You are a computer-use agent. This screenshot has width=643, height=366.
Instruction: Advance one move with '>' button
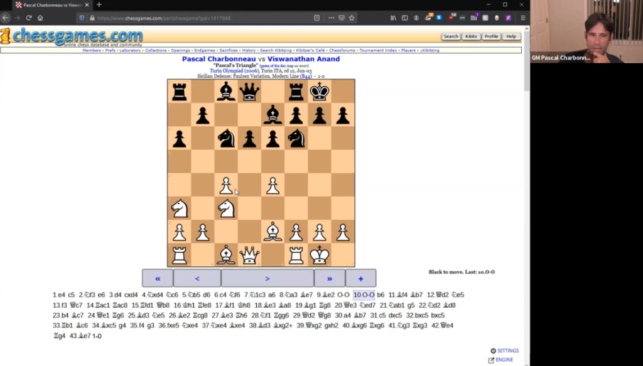(x=267, y=278)
